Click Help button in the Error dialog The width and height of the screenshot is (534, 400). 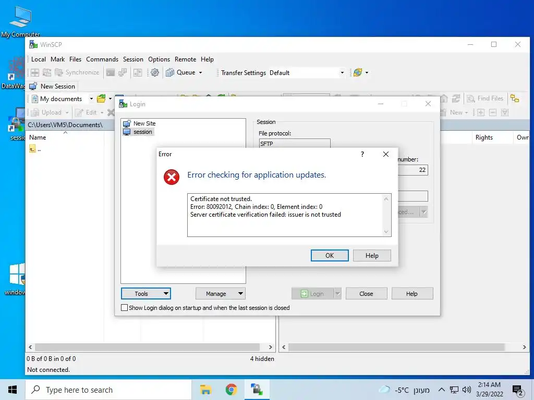(x=371, y=255)
